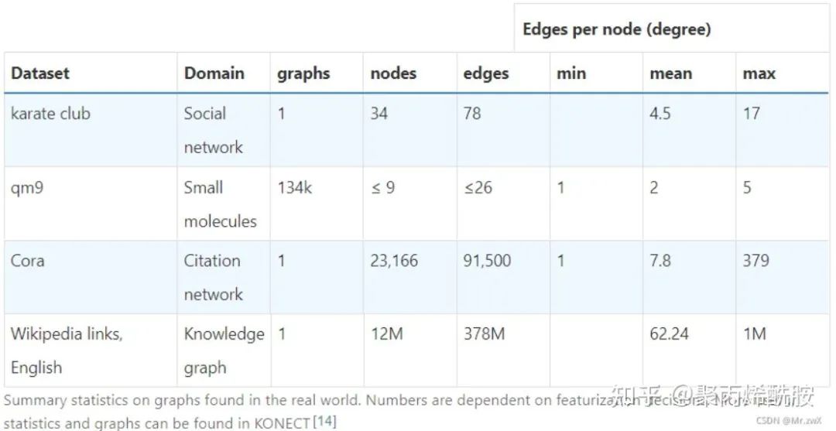
Task: Click the edges column header
Action: (486, 74)
